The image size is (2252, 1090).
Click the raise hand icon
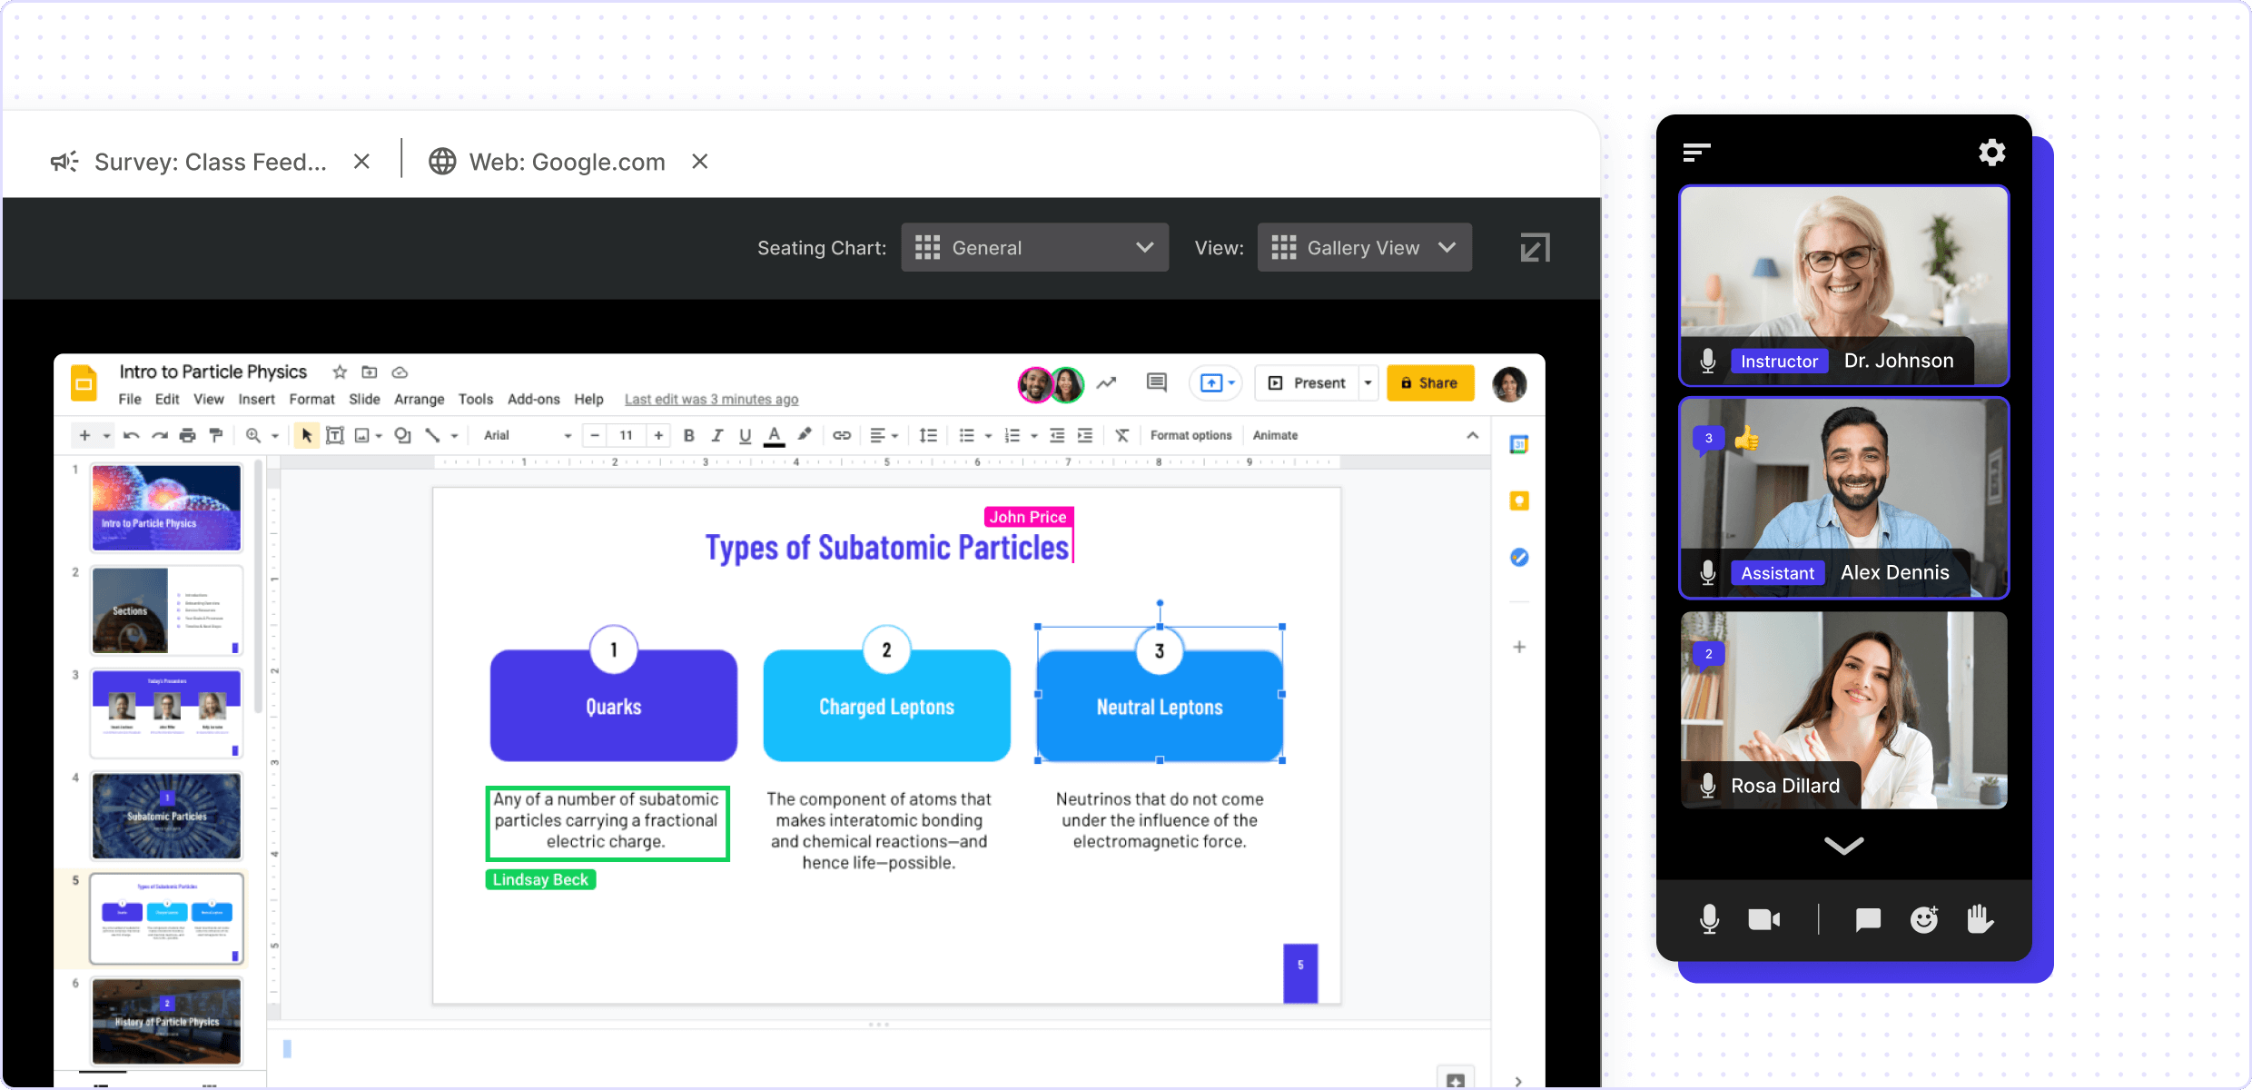(1980, 919)
